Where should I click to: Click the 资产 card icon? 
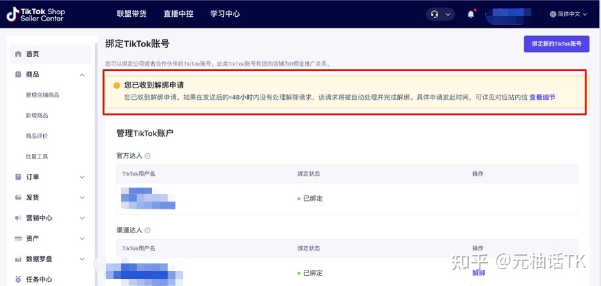(18, 238)
